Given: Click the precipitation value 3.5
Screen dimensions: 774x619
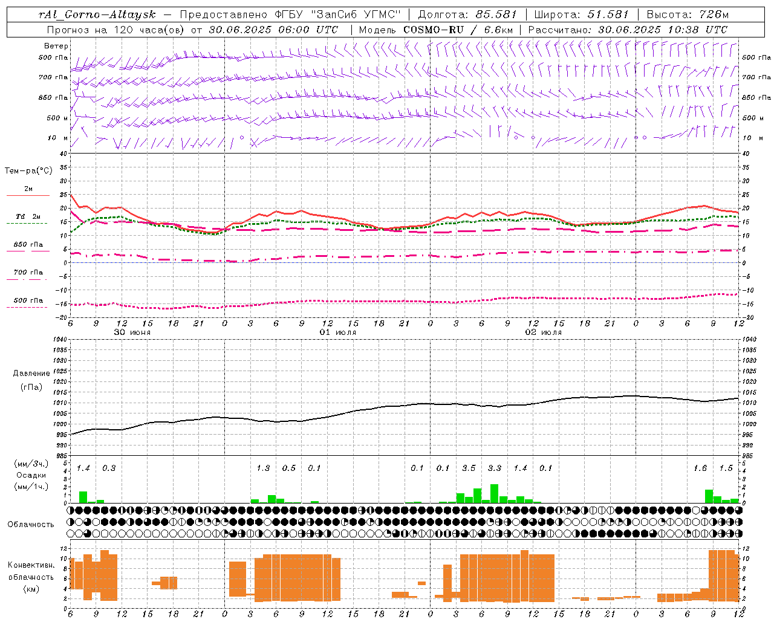Looking at the screenshot, I should (x=469, y=468).
